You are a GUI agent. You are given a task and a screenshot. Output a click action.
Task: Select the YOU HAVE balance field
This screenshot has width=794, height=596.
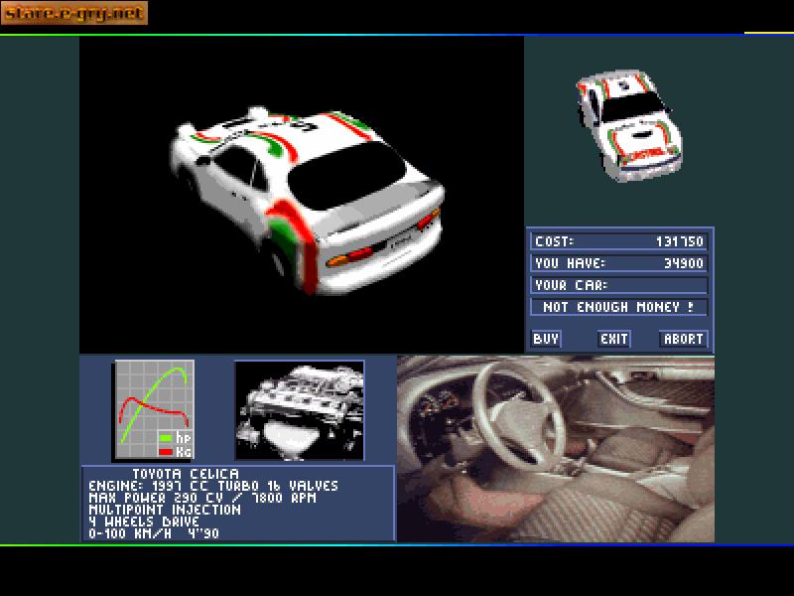coord(615,262)
